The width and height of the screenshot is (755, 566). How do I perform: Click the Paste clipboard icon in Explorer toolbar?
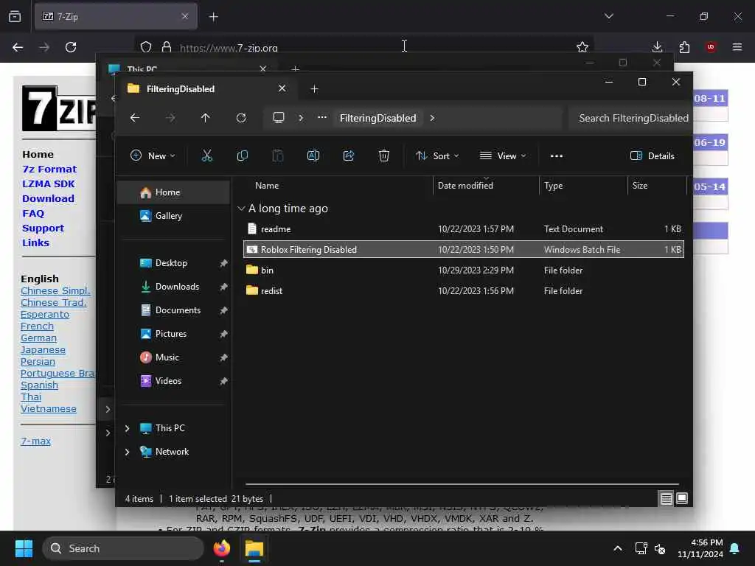pos(278,156)
